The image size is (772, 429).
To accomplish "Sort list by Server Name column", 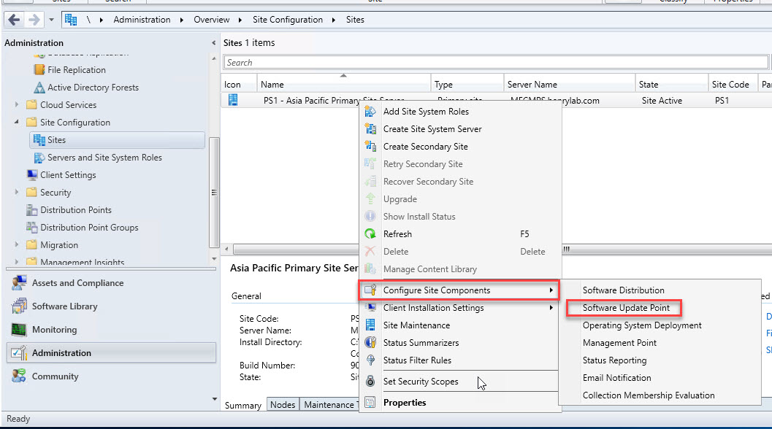I will tap(532, 85).
